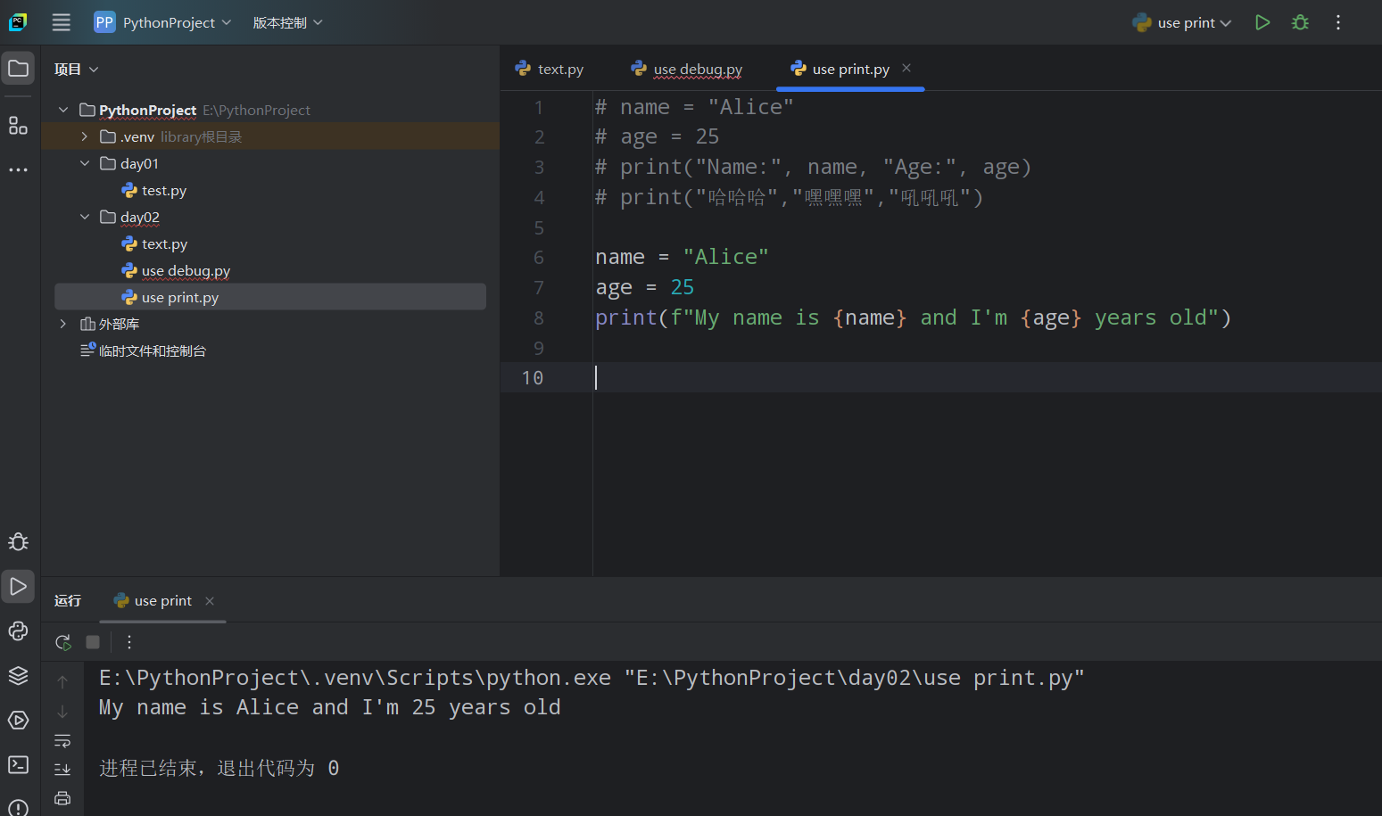Select 临时文件和控制台 scratches node
The image size is (1382, 816).
[x=143, y=350]
